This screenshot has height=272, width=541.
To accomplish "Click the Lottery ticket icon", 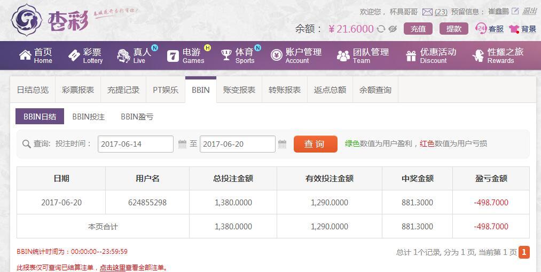I will pyautogui.click(x=74, y=55).
